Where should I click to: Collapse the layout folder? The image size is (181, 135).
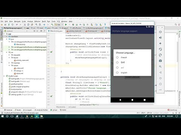[9, 57]
